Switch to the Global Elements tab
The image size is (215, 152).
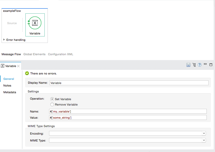click(x=34, y=54)
